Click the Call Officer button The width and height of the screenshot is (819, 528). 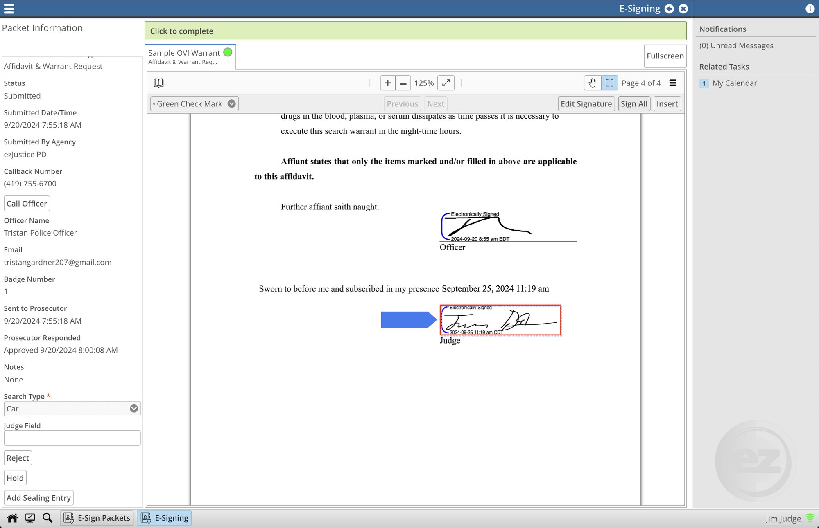(26, 203)
